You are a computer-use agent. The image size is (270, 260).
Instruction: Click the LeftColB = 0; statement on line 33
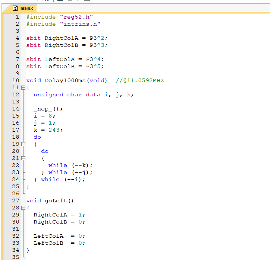[59, 243]
